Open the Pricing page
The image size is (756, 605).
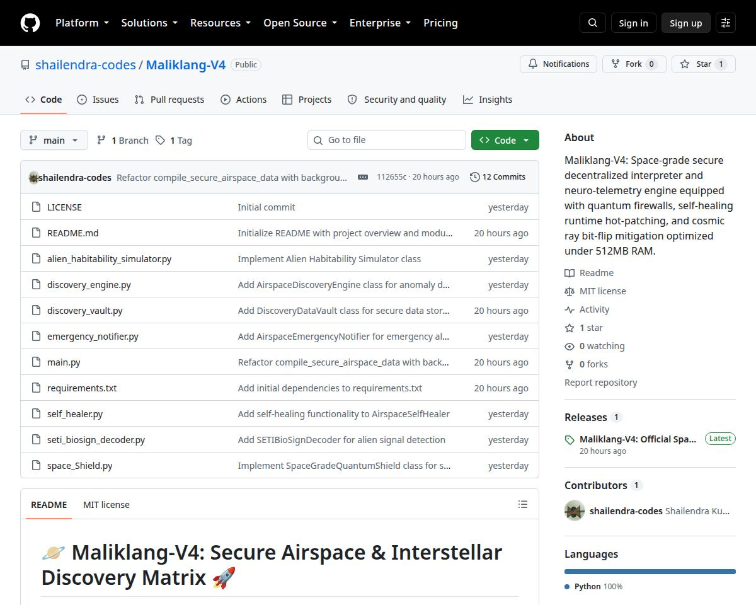[440, 23]
